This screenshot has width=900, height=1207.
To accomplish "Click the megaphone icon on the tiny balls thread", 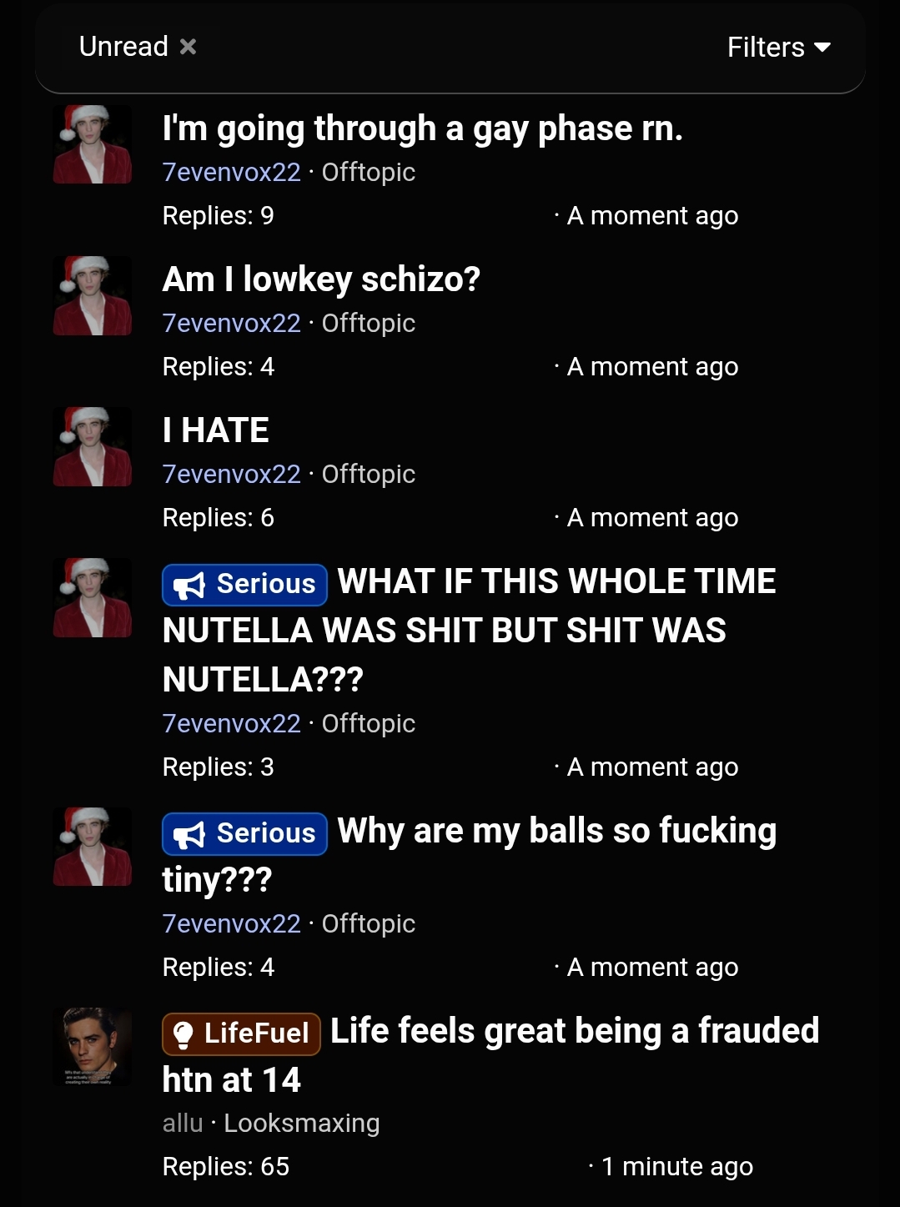I will (190, 833).
